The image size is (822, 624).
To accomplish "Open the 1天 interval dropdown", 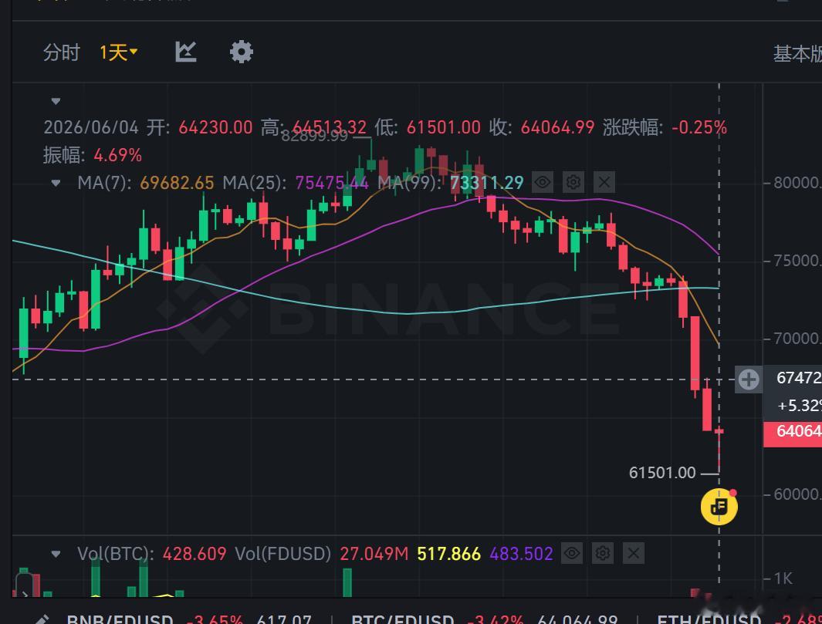I will 119,52.
